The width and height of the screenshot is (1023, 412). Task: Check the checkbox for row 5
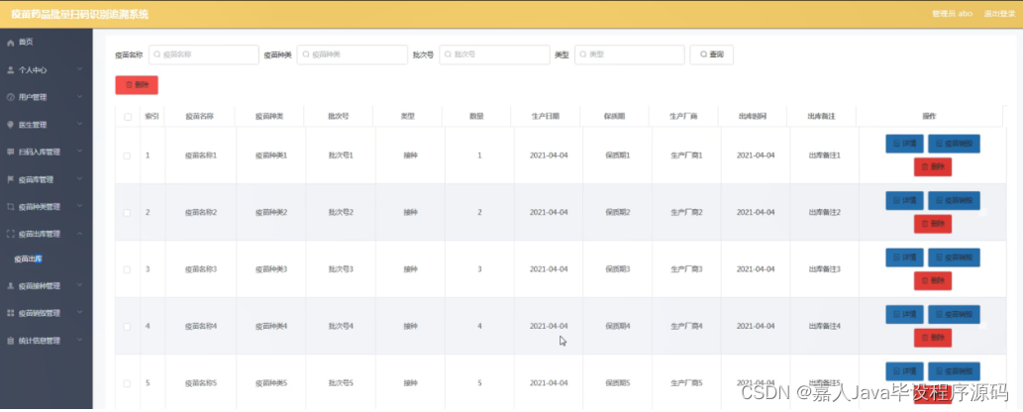pyautogui.click(x=127, y=383)
